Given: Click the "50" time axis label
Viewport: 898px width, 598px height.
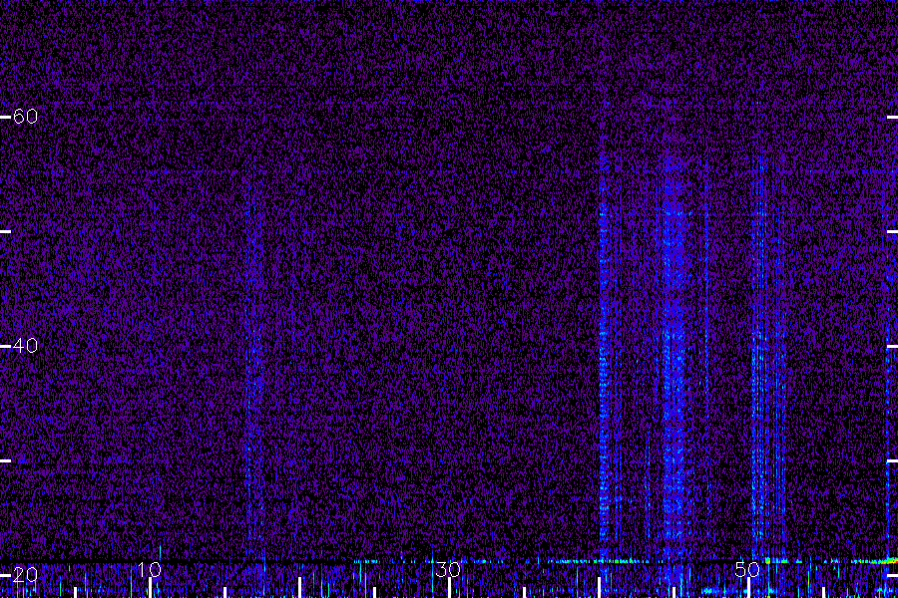Looking at the screenshot, I should coord(747,569).
